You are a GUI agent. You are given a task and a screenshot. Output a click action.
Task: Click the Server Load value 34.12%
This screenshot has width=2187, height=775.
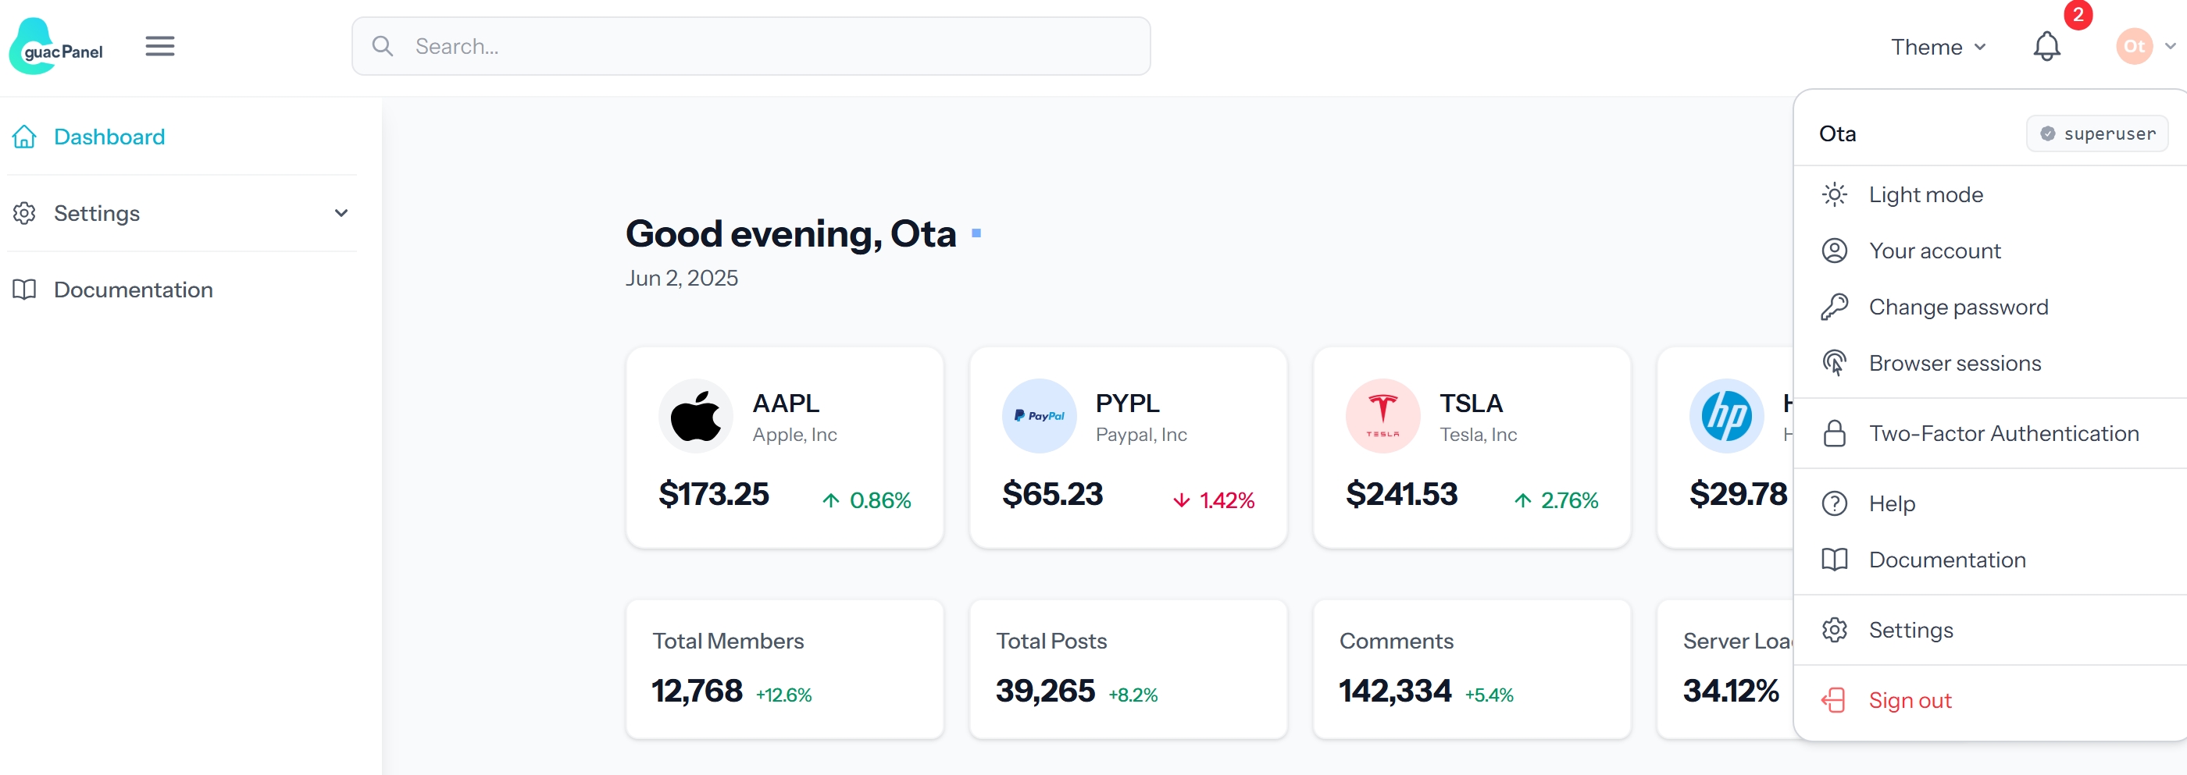point(1731,691)
